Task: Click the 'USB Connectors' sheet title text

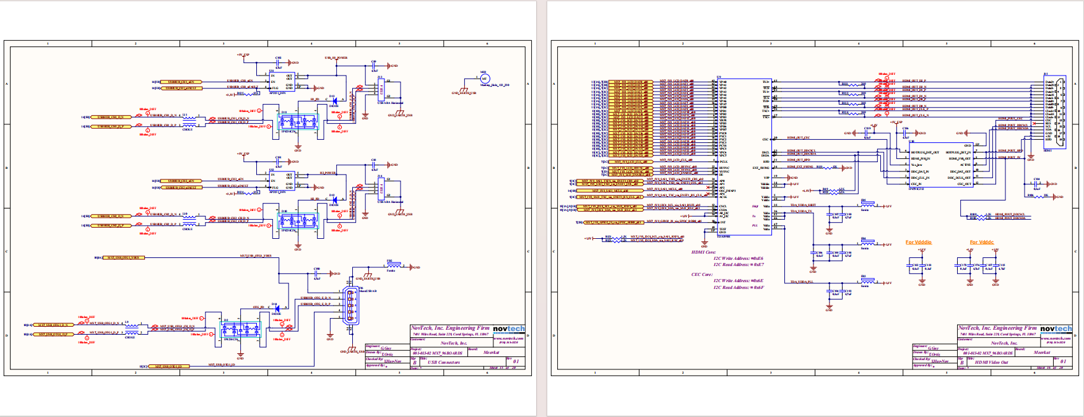Action: [444, 363]
